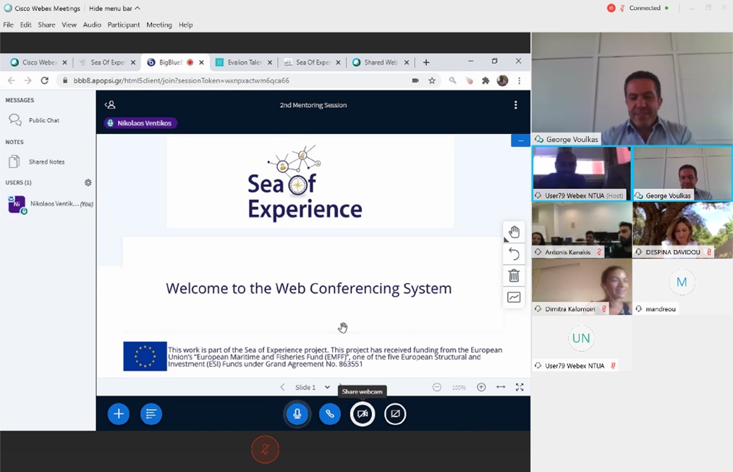Go back in browser history
The height and width of the screenshot is (472, 733).
(12, 80)
